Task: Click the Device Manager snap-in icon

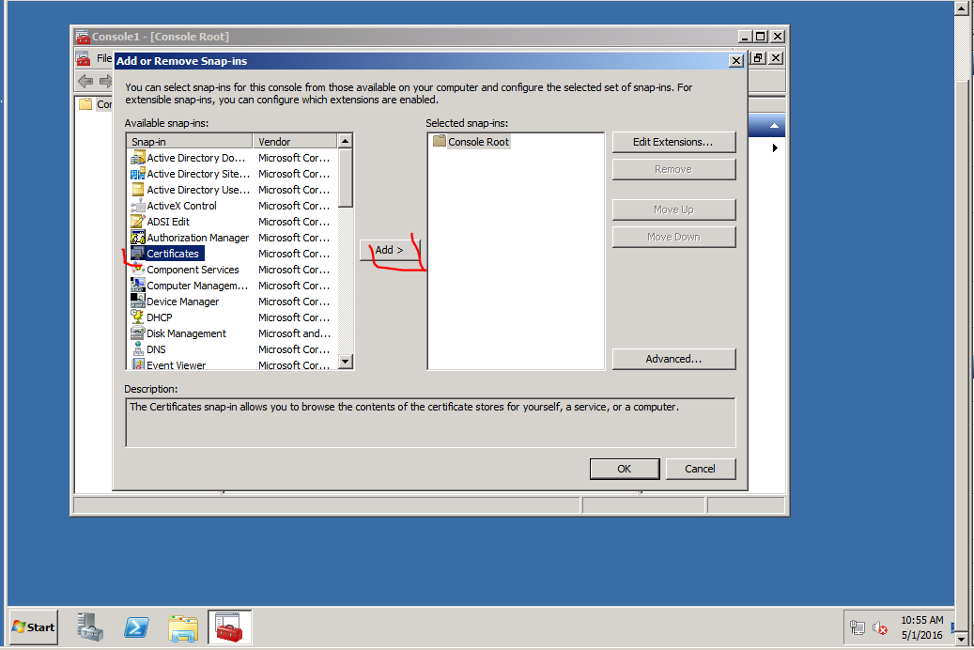Action: click(138, 302)
